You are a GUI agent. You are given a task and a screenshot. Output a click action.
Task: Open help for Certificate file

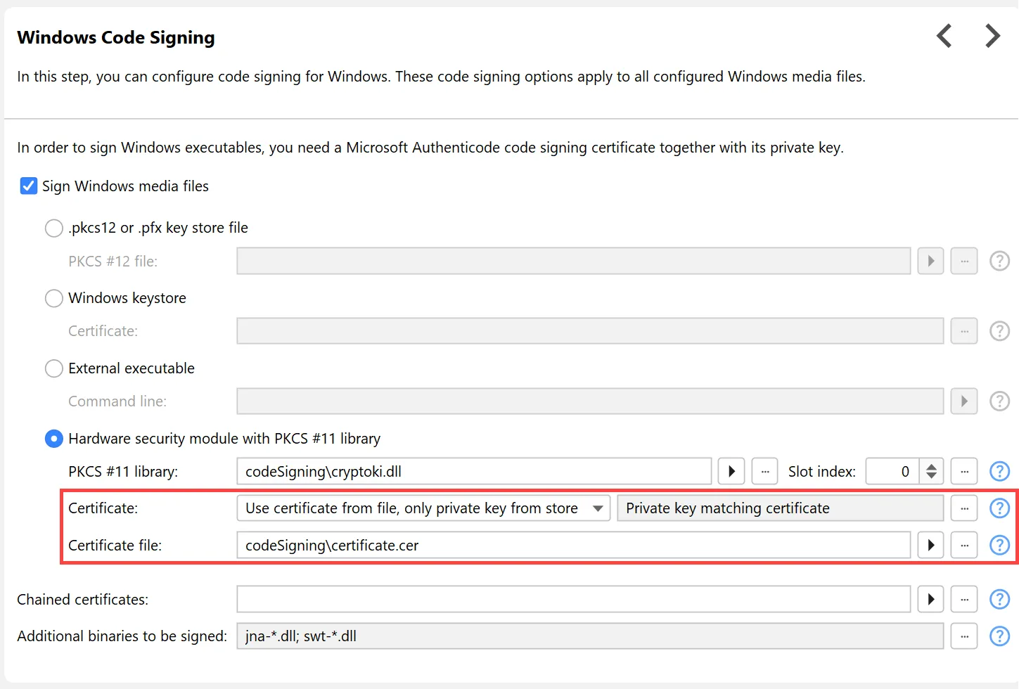coord(999,545)
